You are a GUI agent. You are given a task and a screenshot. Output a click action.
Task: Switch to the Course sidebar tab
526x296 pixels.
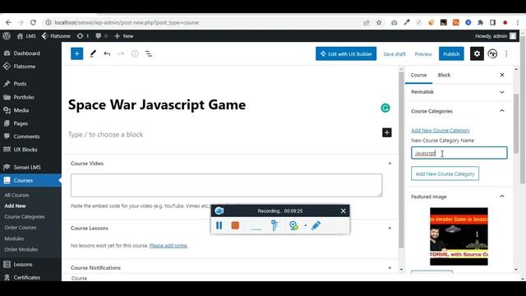point(418,75)
